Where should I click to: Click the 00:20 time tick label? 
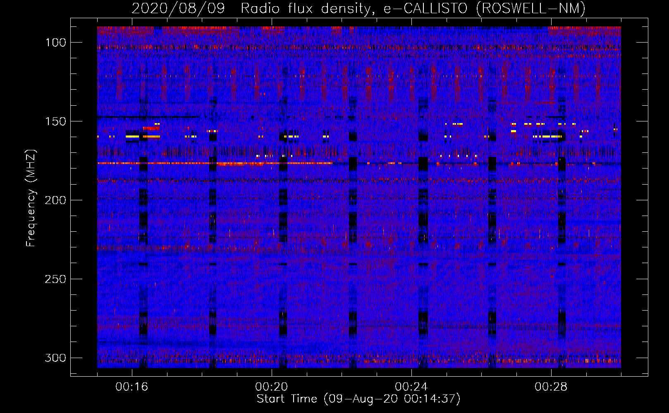tap(272, 387)
